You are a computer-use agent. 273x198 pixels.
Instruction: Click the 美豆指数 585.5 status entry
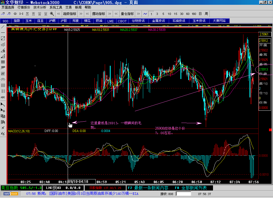[21, 188]
